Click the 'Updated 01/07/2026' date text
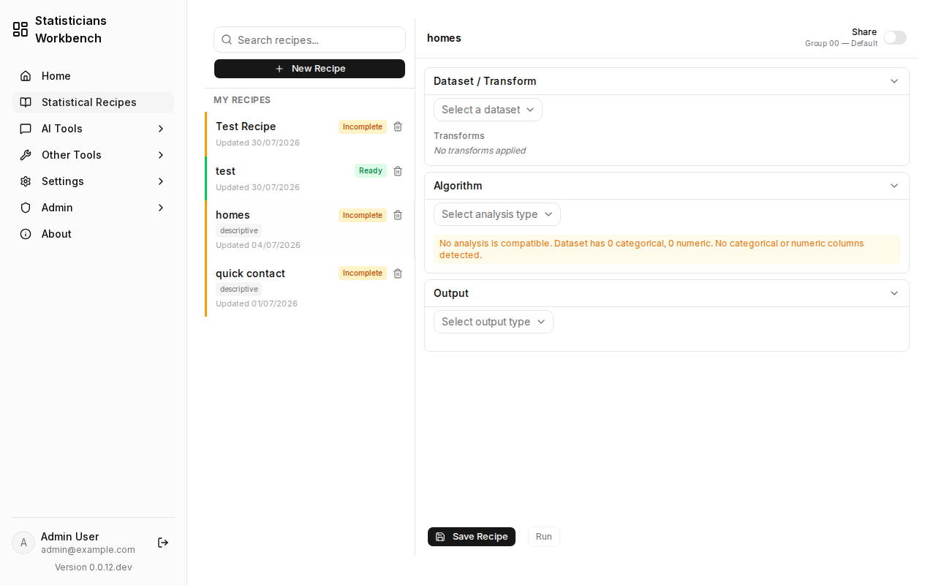Viewport: 936px width, 585px height. click(257, 303)
